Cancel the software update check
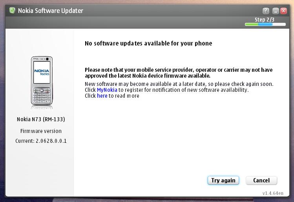Screen dimensions: 294x202 (261, 180)
